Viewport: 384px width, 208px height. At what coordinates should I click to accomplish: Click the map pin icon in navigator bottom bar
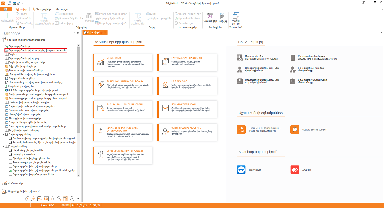34,198
